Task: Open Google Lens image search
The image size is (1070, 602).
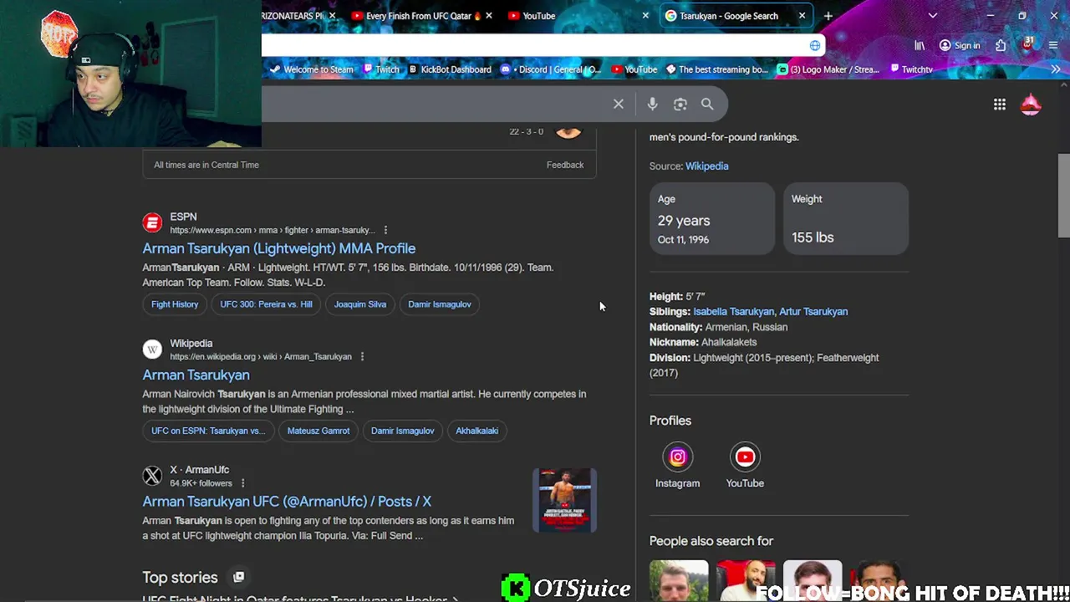Action: [x=680, y=104]
